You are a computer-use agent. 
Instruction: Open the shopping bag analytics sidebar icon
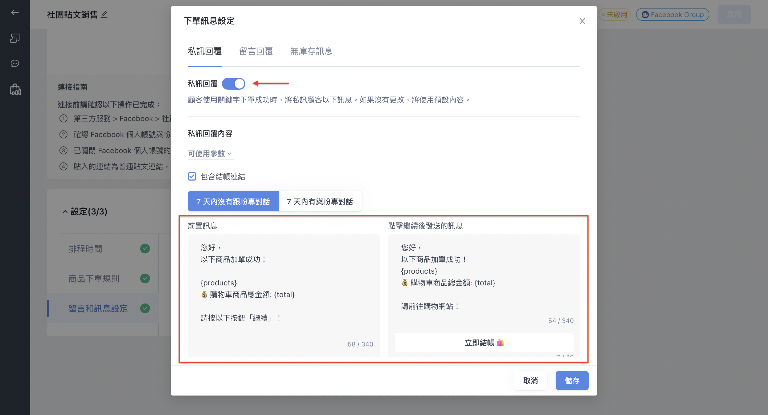point(15,89)
